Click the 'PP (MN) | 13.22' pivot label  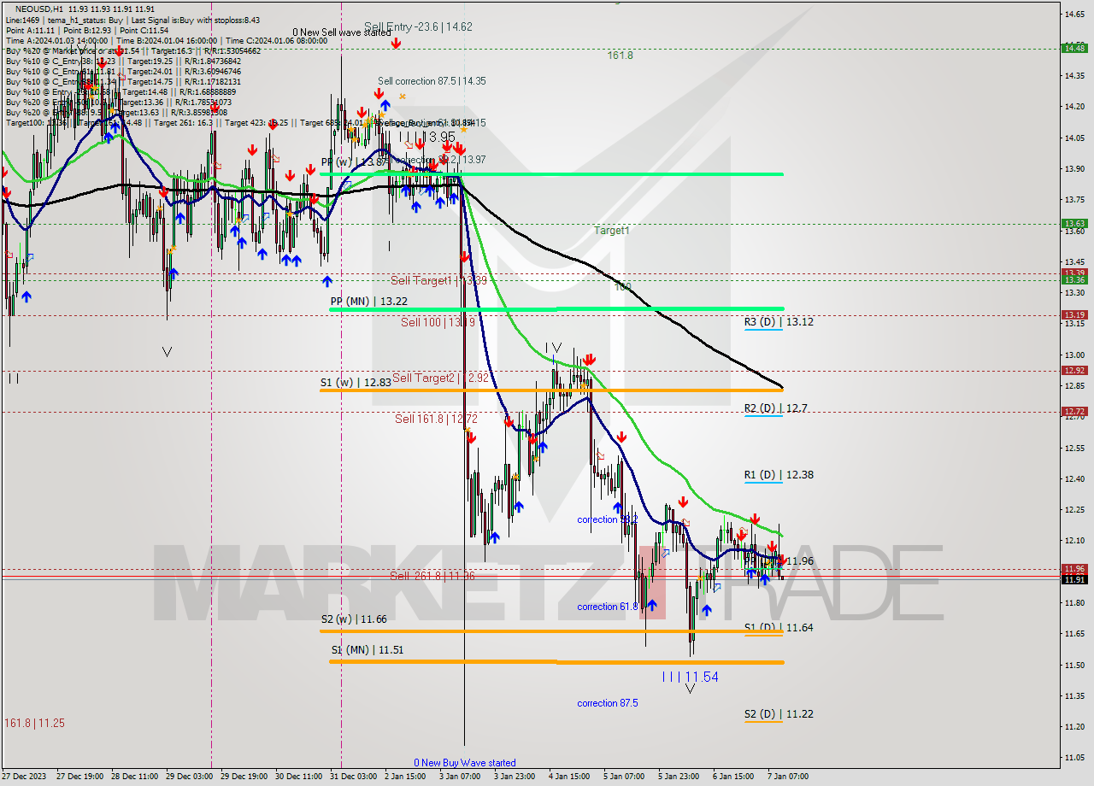point(368,302)
